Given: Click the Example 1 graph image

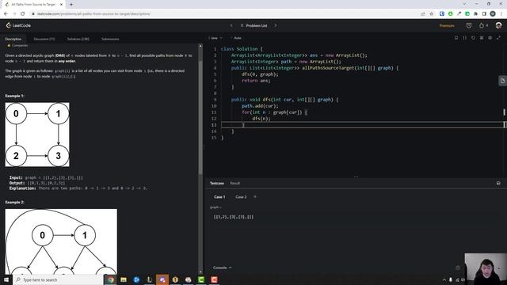Looking at the screenshot, I should (37, 135).
